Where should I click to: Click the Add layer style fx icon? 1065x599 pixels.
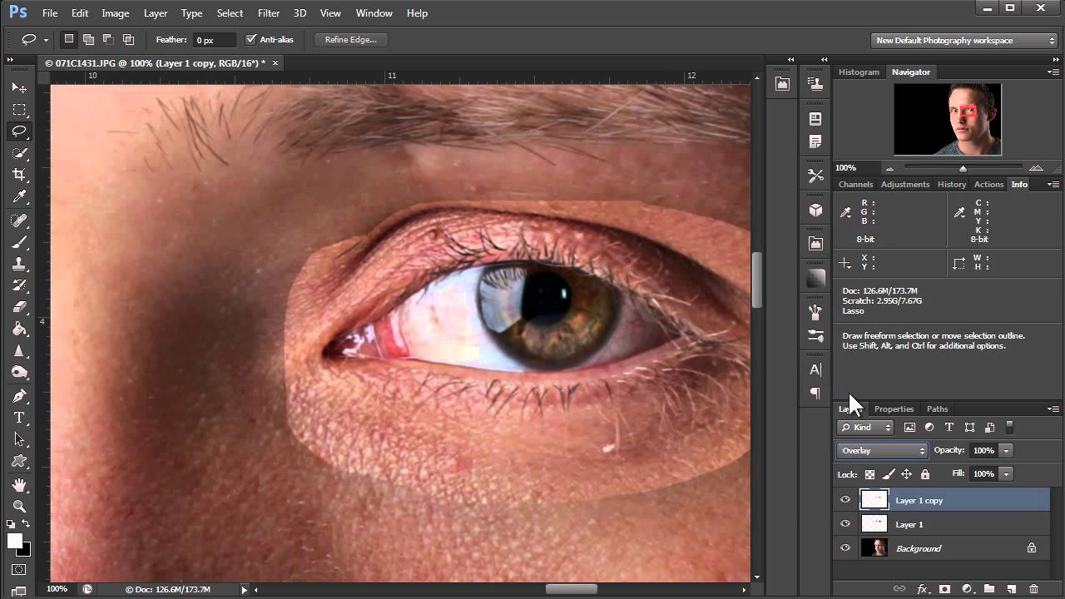point(922,589)
